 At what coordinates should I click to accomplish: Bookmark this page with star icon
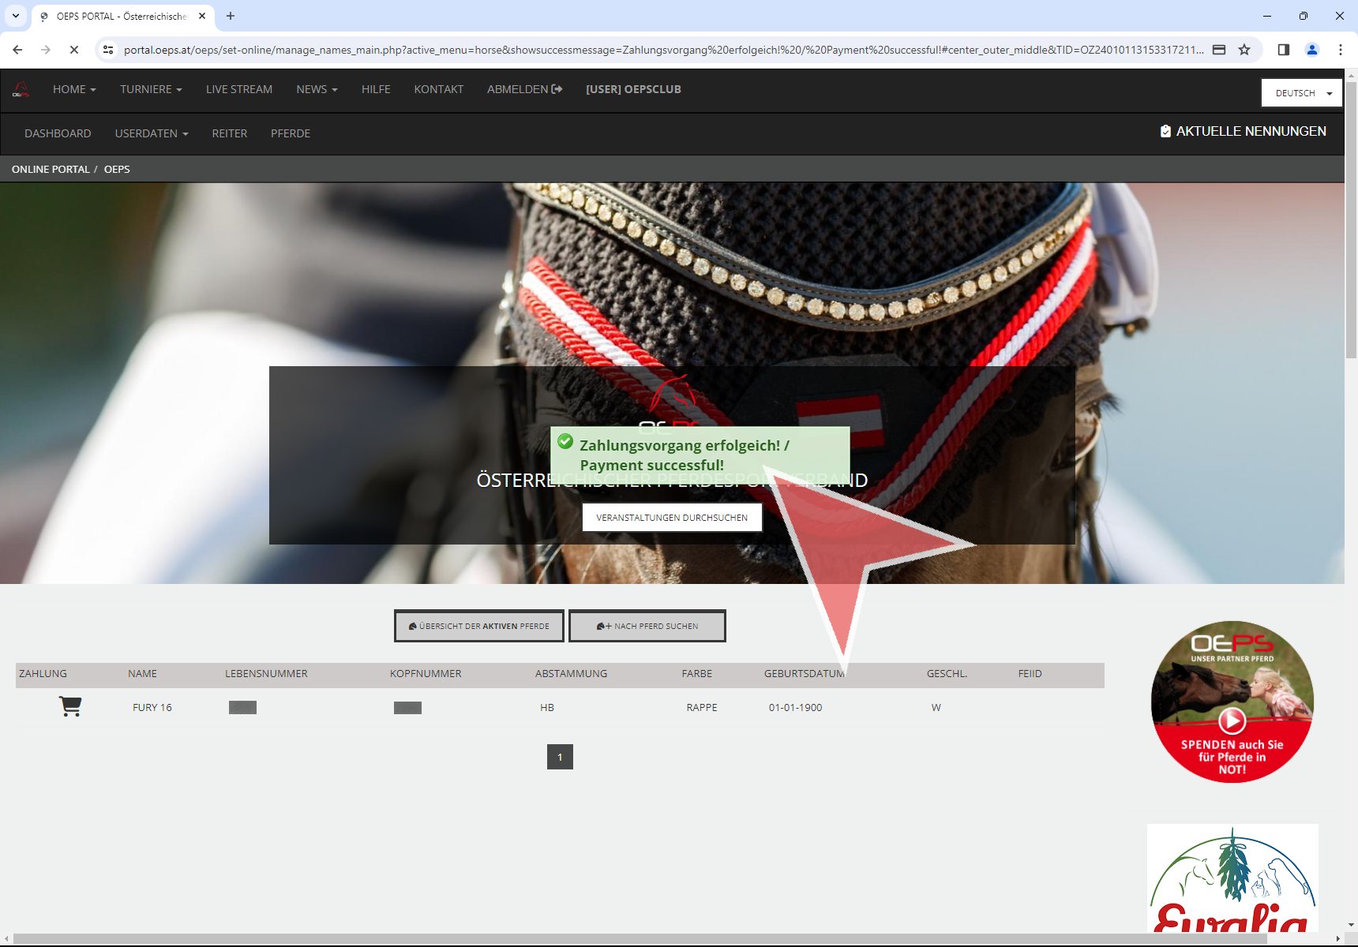click(x=1244, y=50)
